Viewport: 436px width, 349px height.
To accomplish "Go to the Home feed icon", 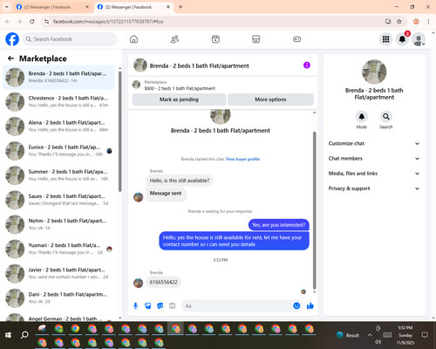I will pos(133,39).
